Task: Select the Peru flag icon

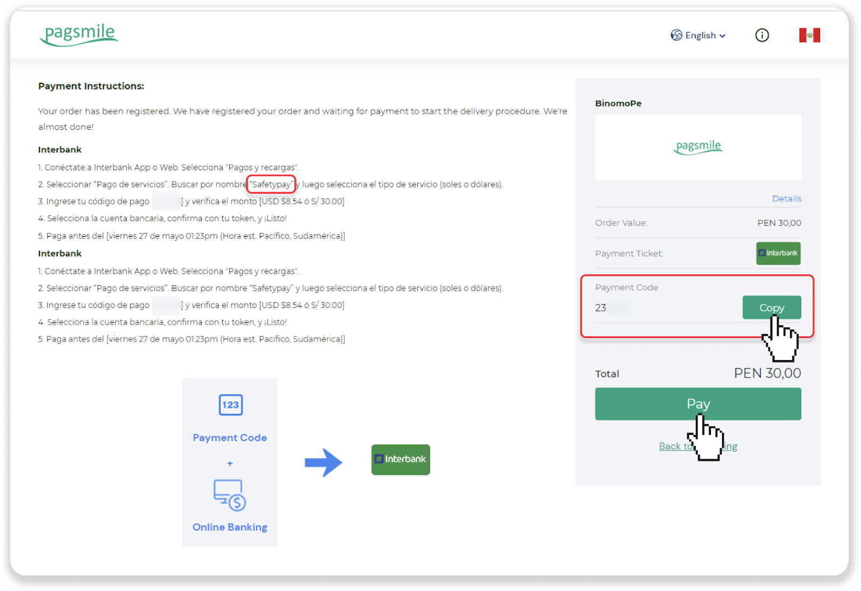Action: pos(809,36)
